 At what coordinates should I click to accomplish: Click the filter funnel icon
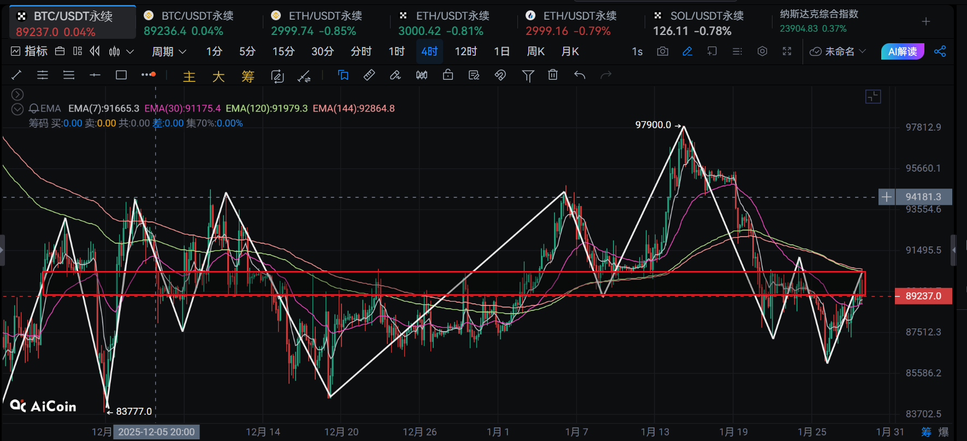(x=528, y=75)
